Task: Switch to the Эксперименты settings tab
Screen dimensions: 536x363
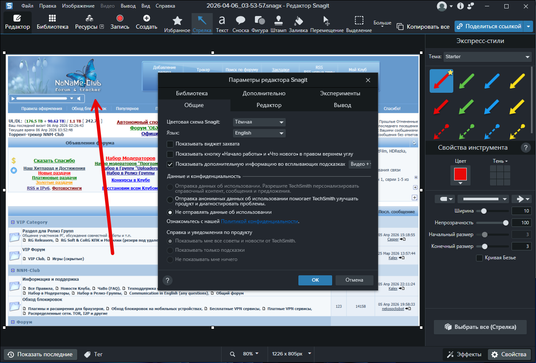Action: click(340, 94)
